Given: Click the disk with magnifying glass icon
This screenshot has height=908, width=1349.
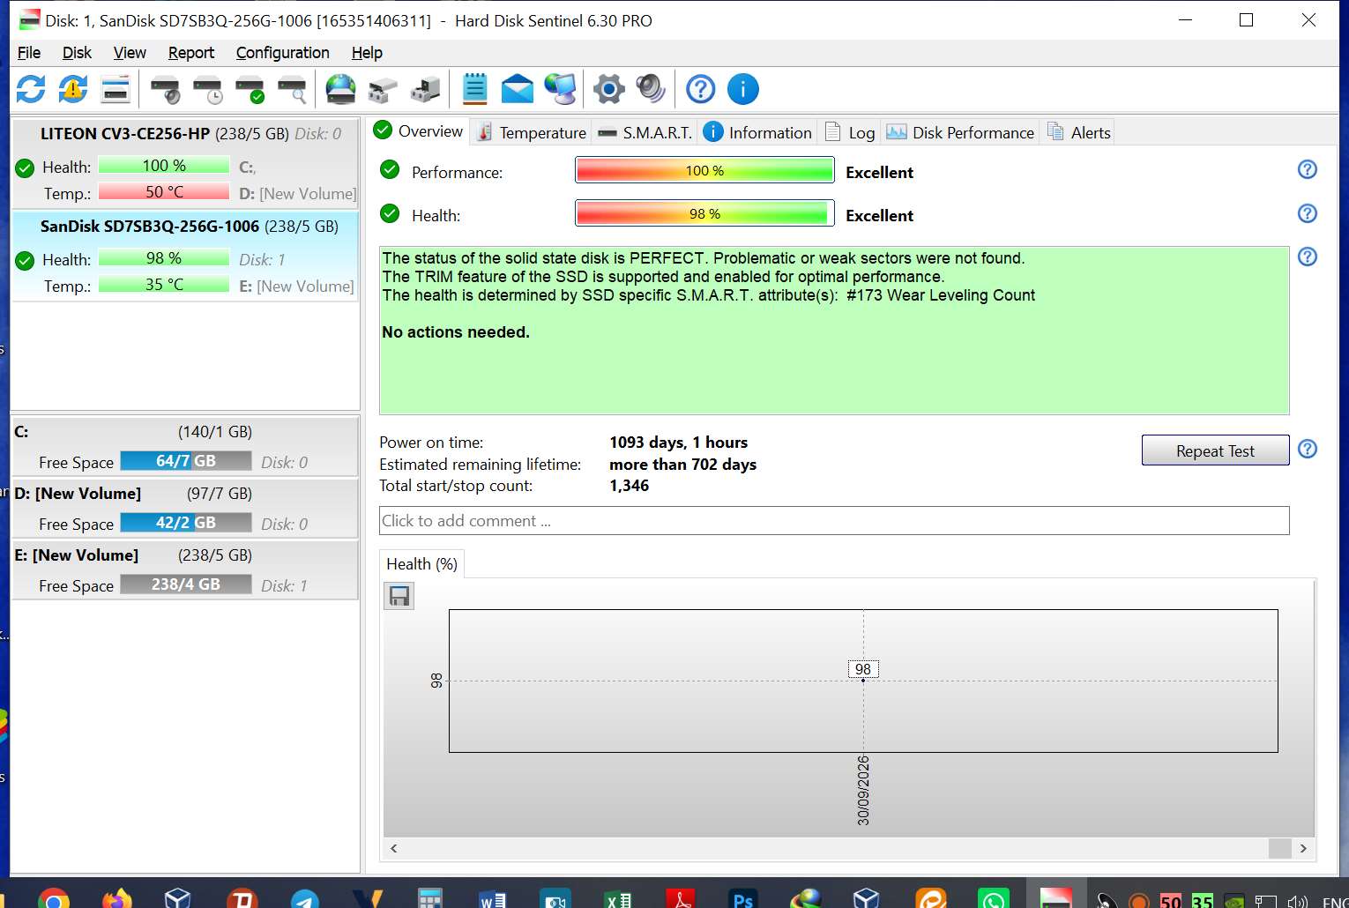Looking at the screenshot, I should [x=292, y=89].
